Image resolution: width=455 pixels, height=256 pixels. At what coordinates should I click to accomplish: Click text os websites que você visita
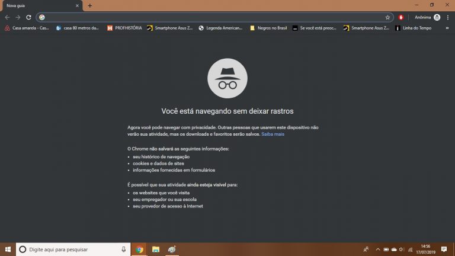click(161, 193)
